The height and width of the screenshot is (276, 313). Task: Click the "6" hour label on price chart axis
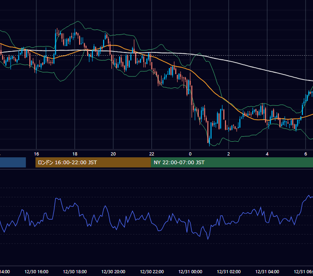pos(306,154)
